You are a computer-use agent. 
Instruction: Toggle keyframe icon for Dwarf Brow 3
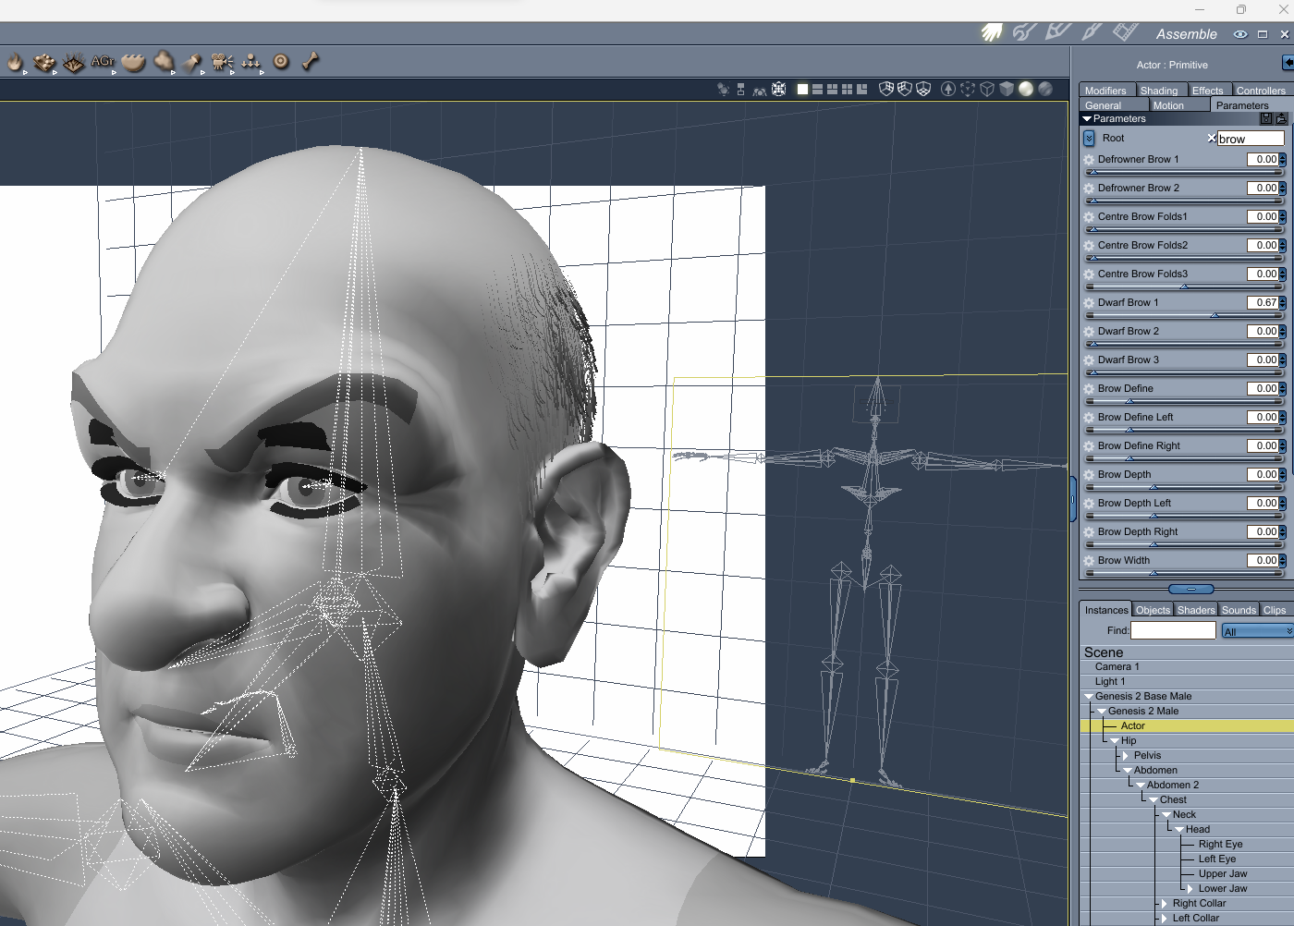point(1089,360)
